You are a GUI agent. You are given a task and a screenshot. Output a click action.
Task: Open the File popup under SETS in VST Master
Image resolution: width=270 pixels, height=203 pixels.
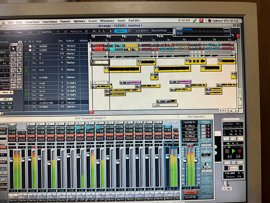click(207, 155)
